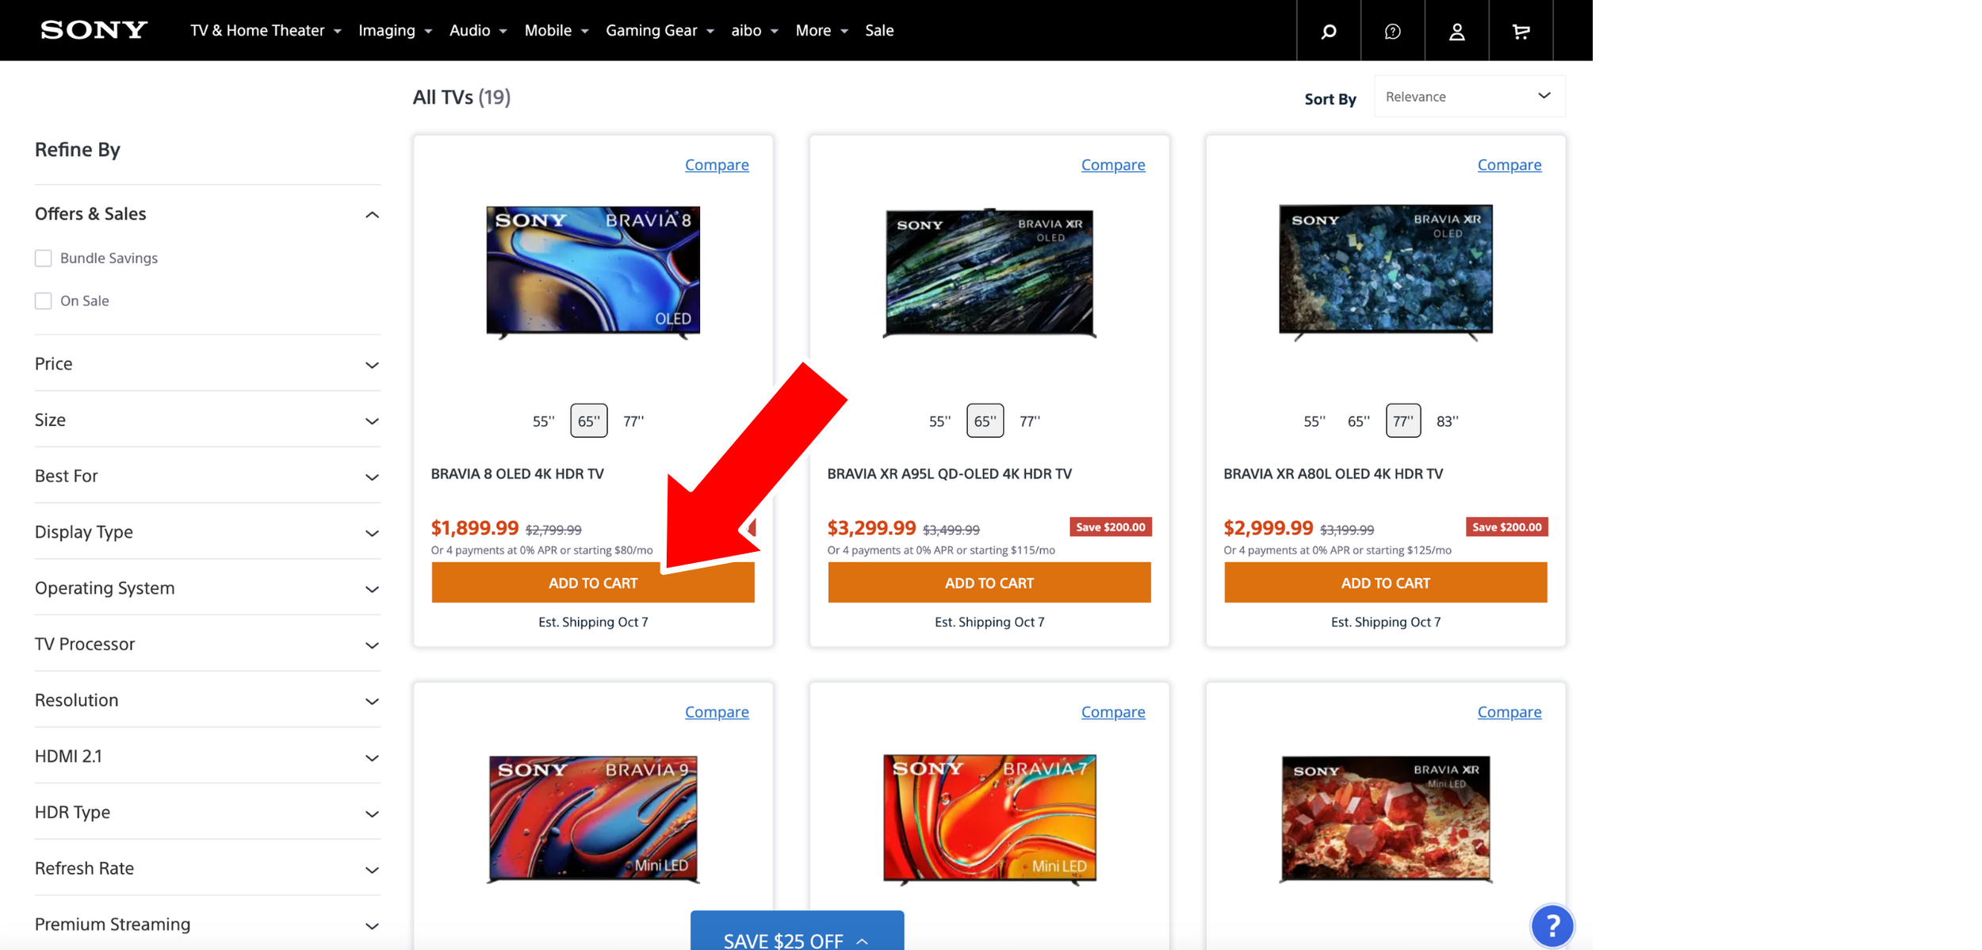This screenshot has height=950, width=1982.
Task: Add BRAVIA XR A80L TV to cart
Action: pos(1386,583)
